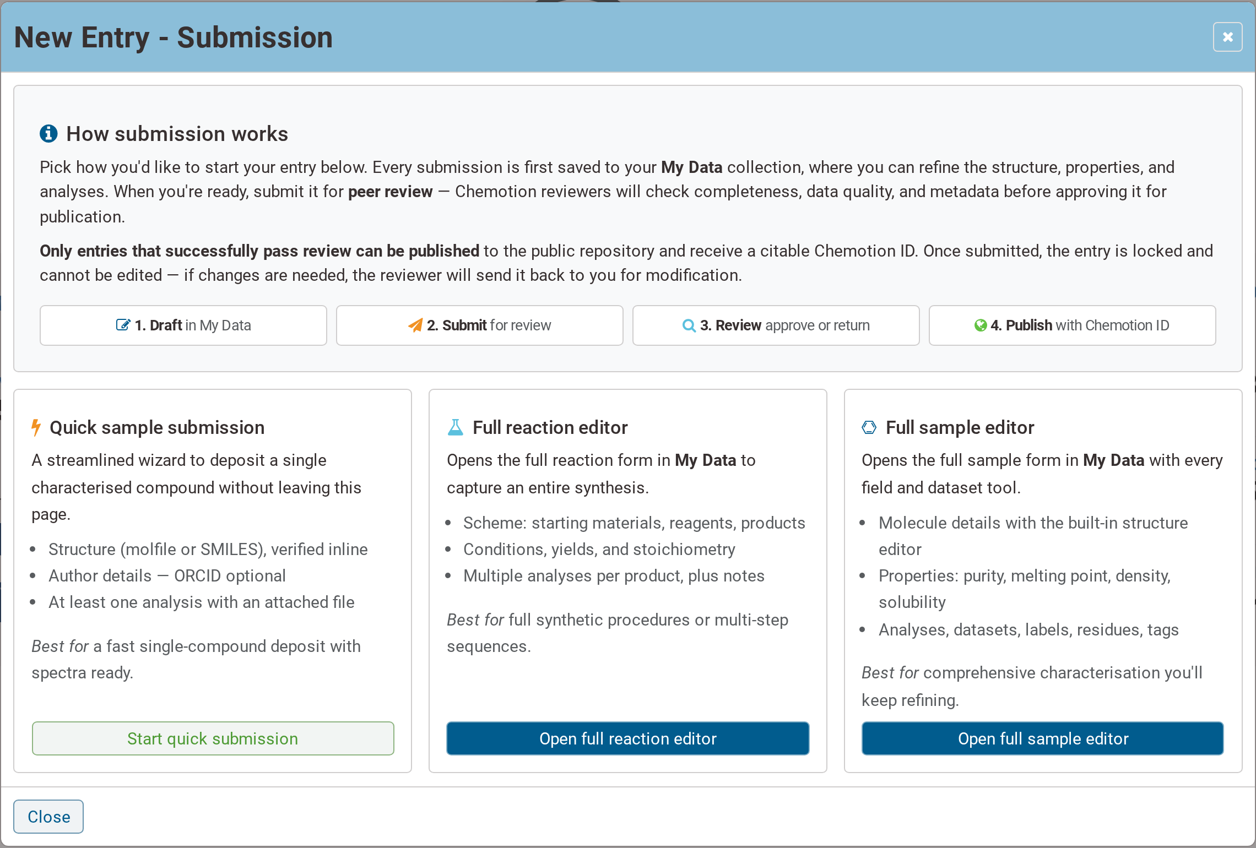Close dialog with the X icon
Screen dimensions: 1256x848
[1227, 37]
